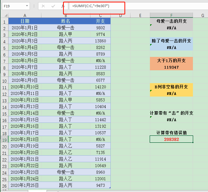Click the #N/A result under 除了母爱一击的开支
Viewport: 208px width, 192px height.
(x=171, y=47)
